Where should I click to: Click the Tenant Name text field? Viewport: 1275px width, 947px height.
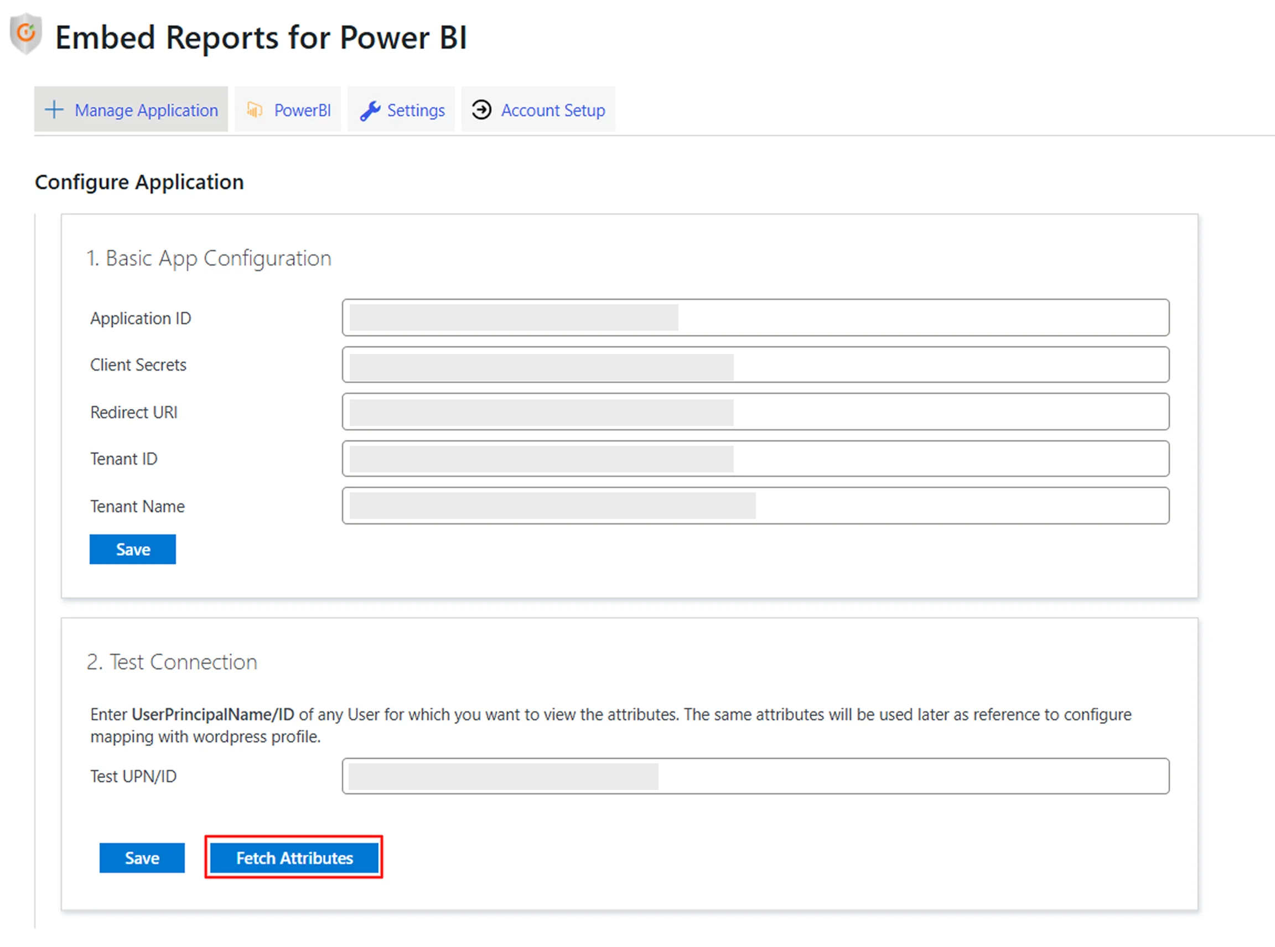click(x=755, y=506)
